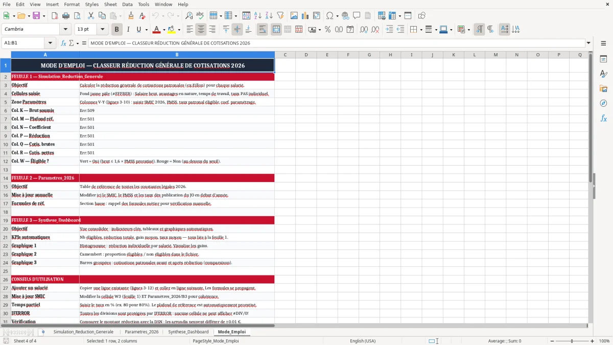Open the Format menu
Screen dimensions: 613x345
tap(72, 4)
